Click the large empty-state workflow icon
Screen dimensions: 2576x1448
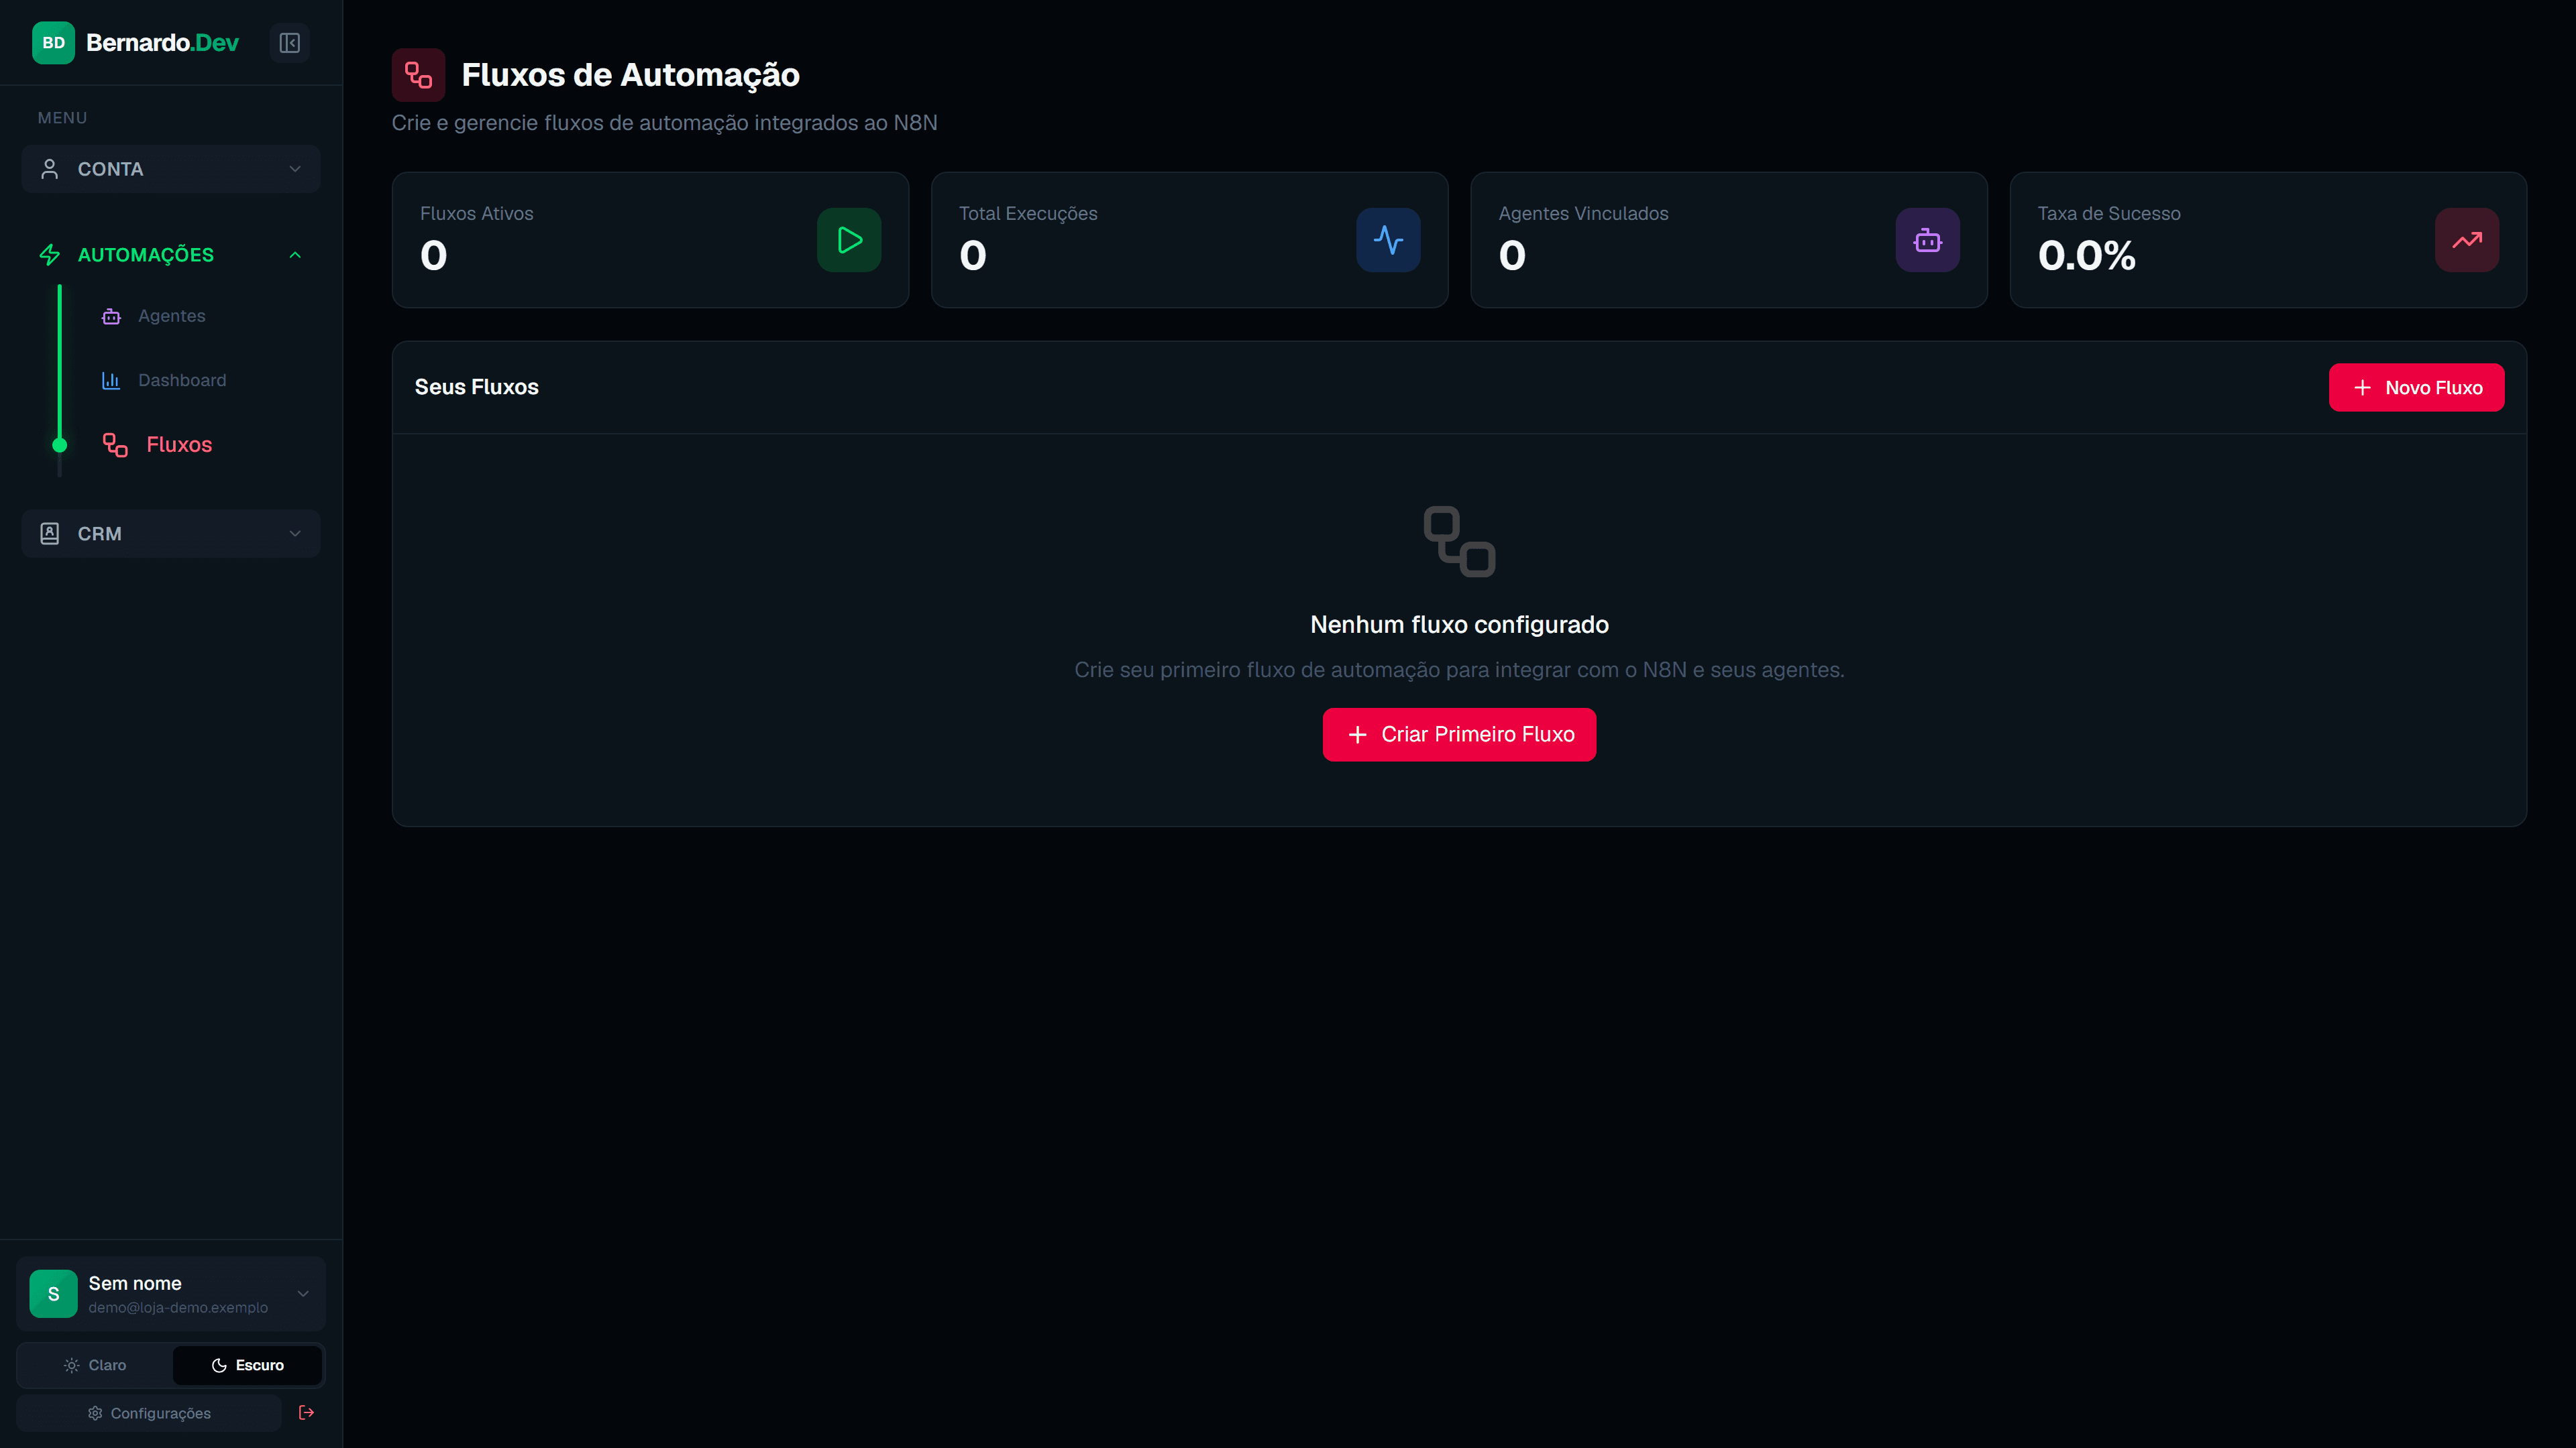pos(1459,542)
